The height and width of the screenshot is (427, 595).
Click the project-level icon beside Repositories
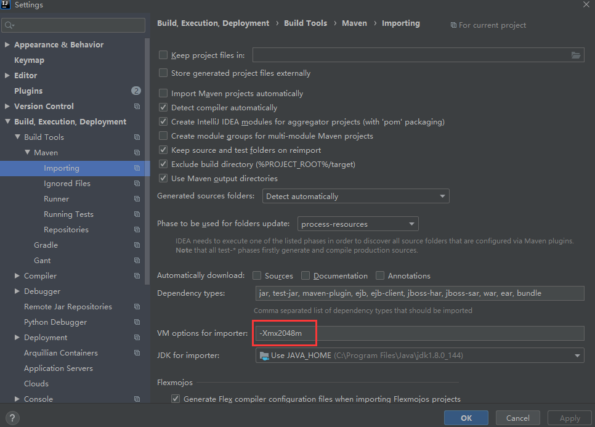click(137, 230)
